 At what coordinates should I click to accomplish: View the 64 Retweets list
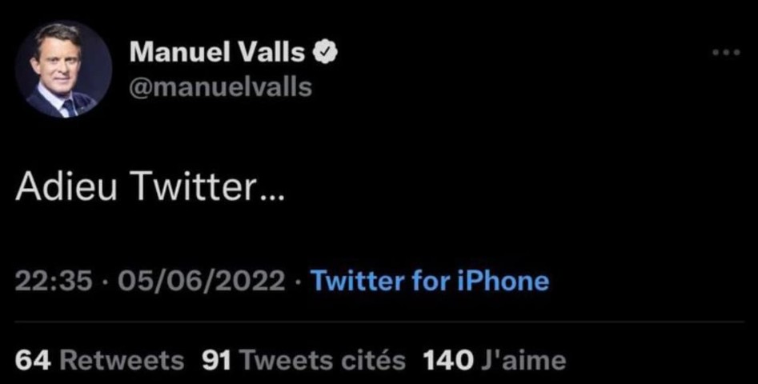tap(99, 360)
